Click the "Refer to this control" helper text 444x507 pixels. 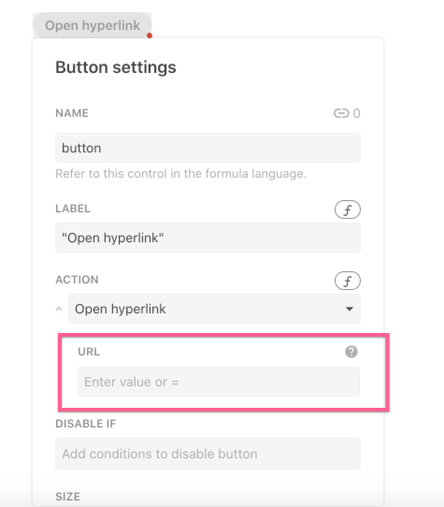point(180,174)
